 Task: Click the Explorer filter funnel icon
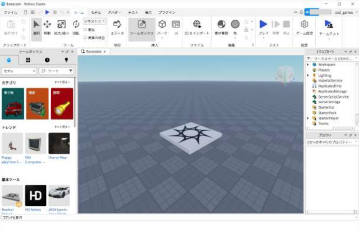pos(309,59)
